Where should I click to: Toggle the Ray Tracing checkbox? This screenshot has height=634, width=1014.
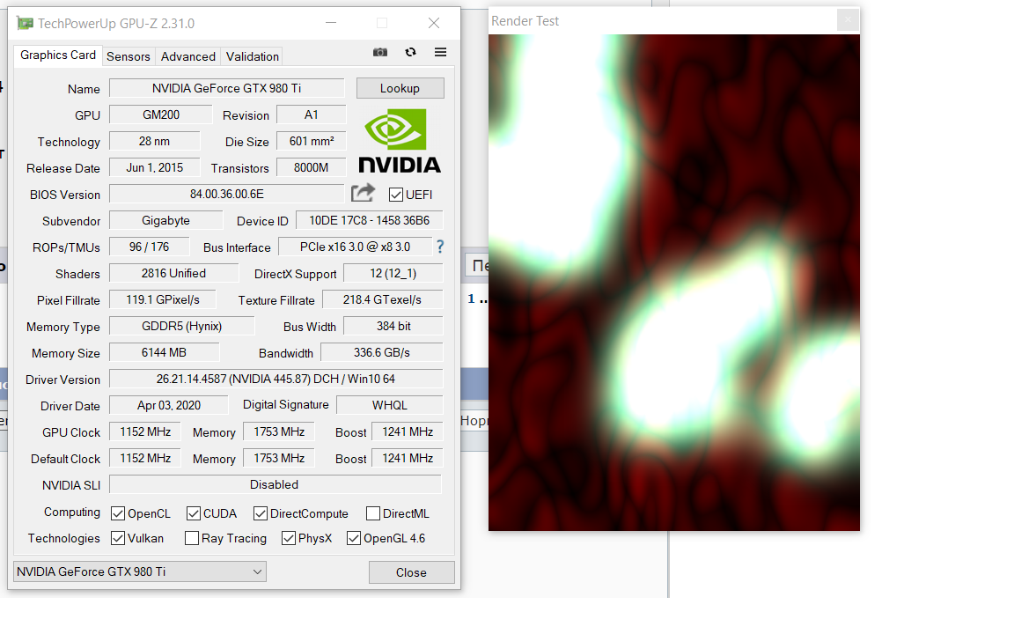pos(191,538)
